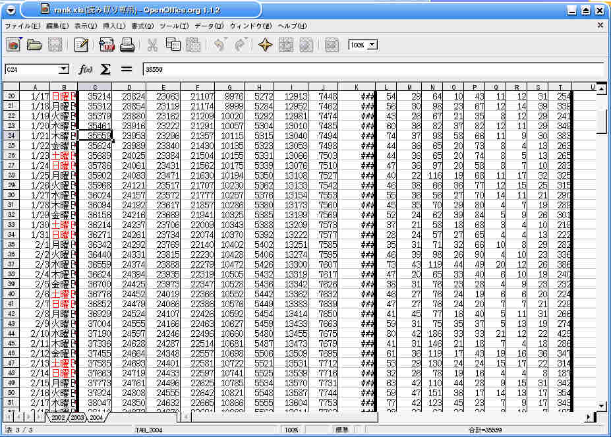Open the データ(D) menu

pyautogui.click(x=209, y=26)
